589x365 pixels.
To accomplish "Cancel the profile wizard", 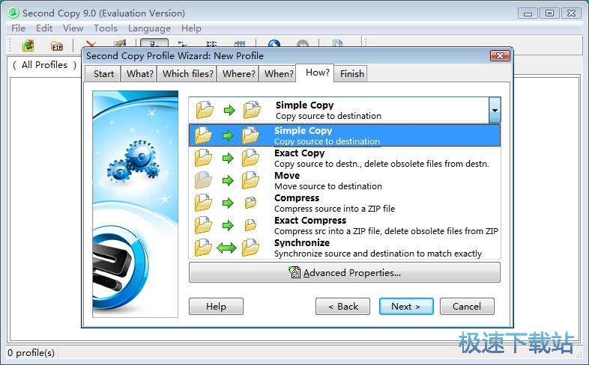I will point(467,306).
